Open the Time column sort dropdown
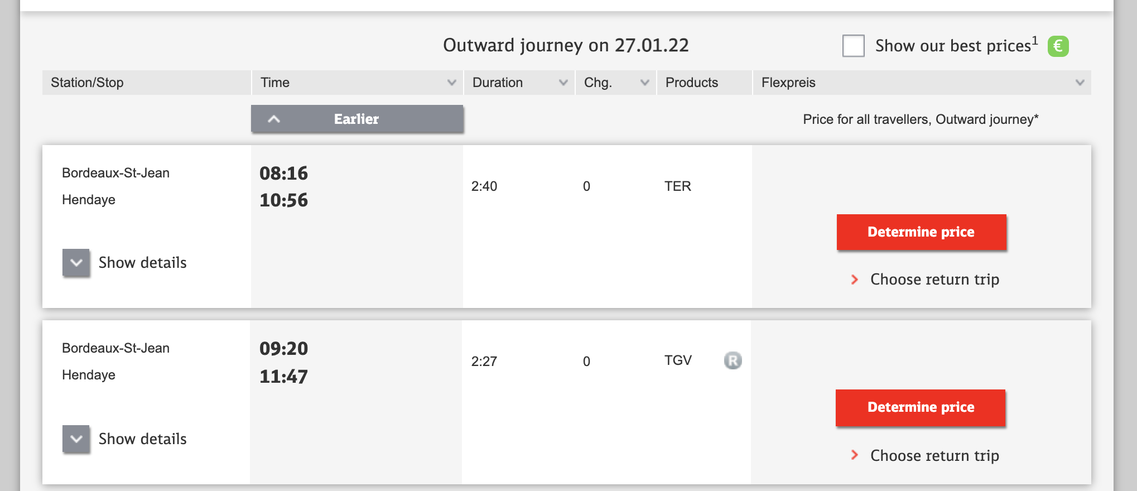1137x491 pixels. [x=451, y=83]
